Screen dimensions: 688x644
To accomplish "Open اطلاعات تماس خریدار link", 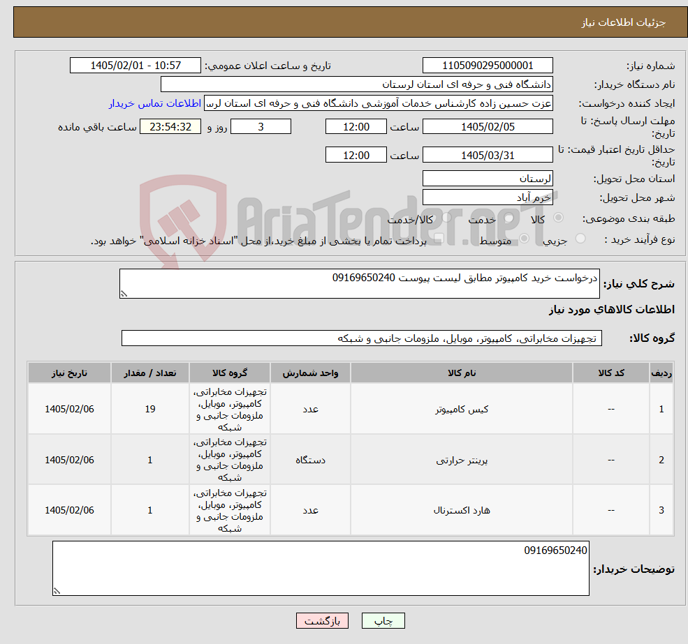I will pyautogui.click(x=155, y=103).
